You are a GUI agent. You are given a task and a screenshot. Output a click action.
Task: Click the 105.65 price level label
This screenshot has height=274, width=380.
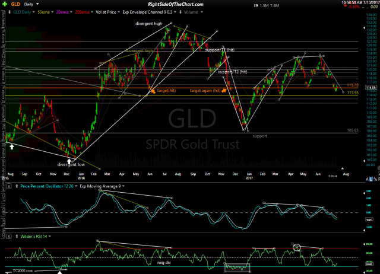353,130
